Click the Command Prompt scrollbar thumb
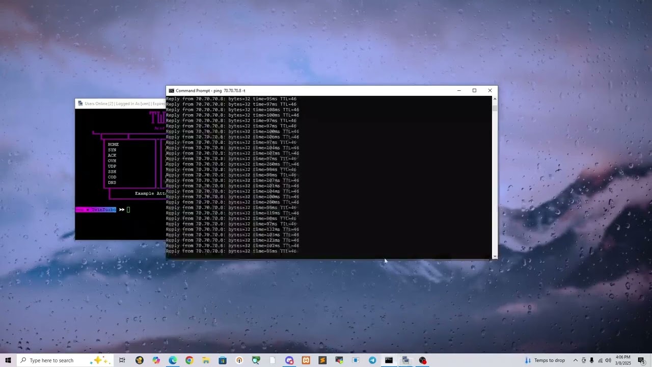 point(494,108)
